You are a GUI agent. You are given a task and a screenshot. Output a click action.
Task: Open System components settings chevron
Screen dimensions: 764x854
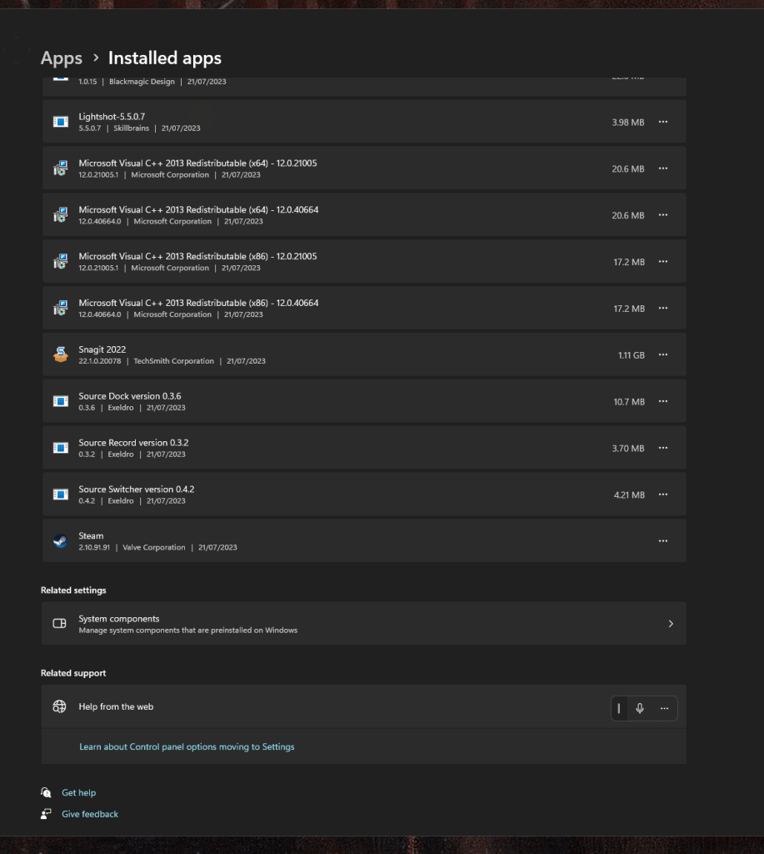(671, 624)
